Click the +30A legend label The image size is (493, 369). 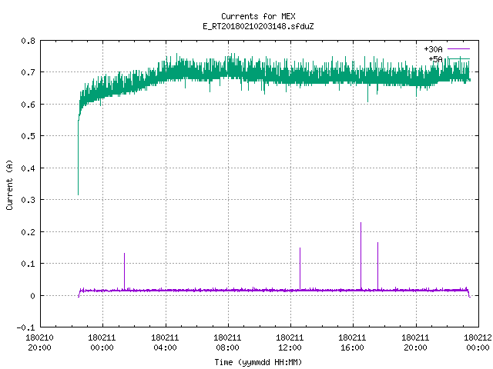pyautogui.click(x=433, y=49)
